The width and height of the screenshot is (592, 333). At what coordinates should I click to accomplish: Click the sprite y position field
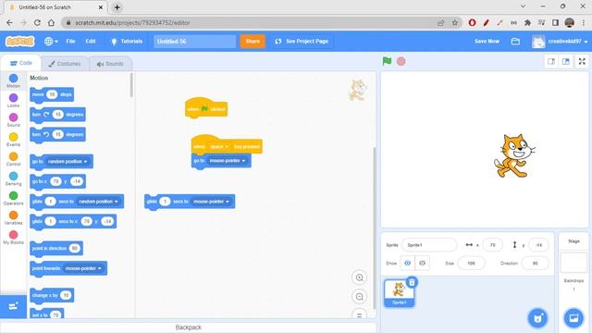(538, 245)
